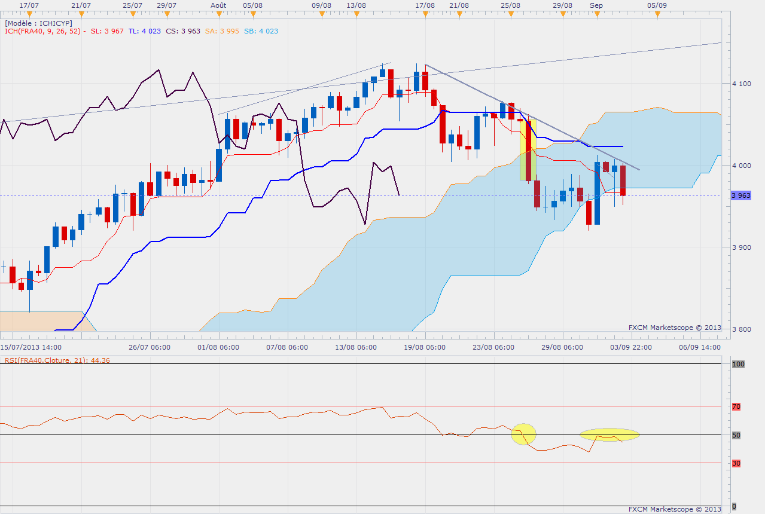Click the SB: 4 023 legend value
Screen dimensions: 765x514
[x=261, y=31]
